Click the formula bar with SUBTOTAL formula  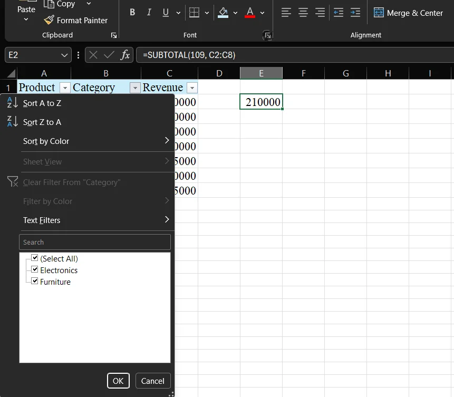pyautogui.click(x=295, y=55)
